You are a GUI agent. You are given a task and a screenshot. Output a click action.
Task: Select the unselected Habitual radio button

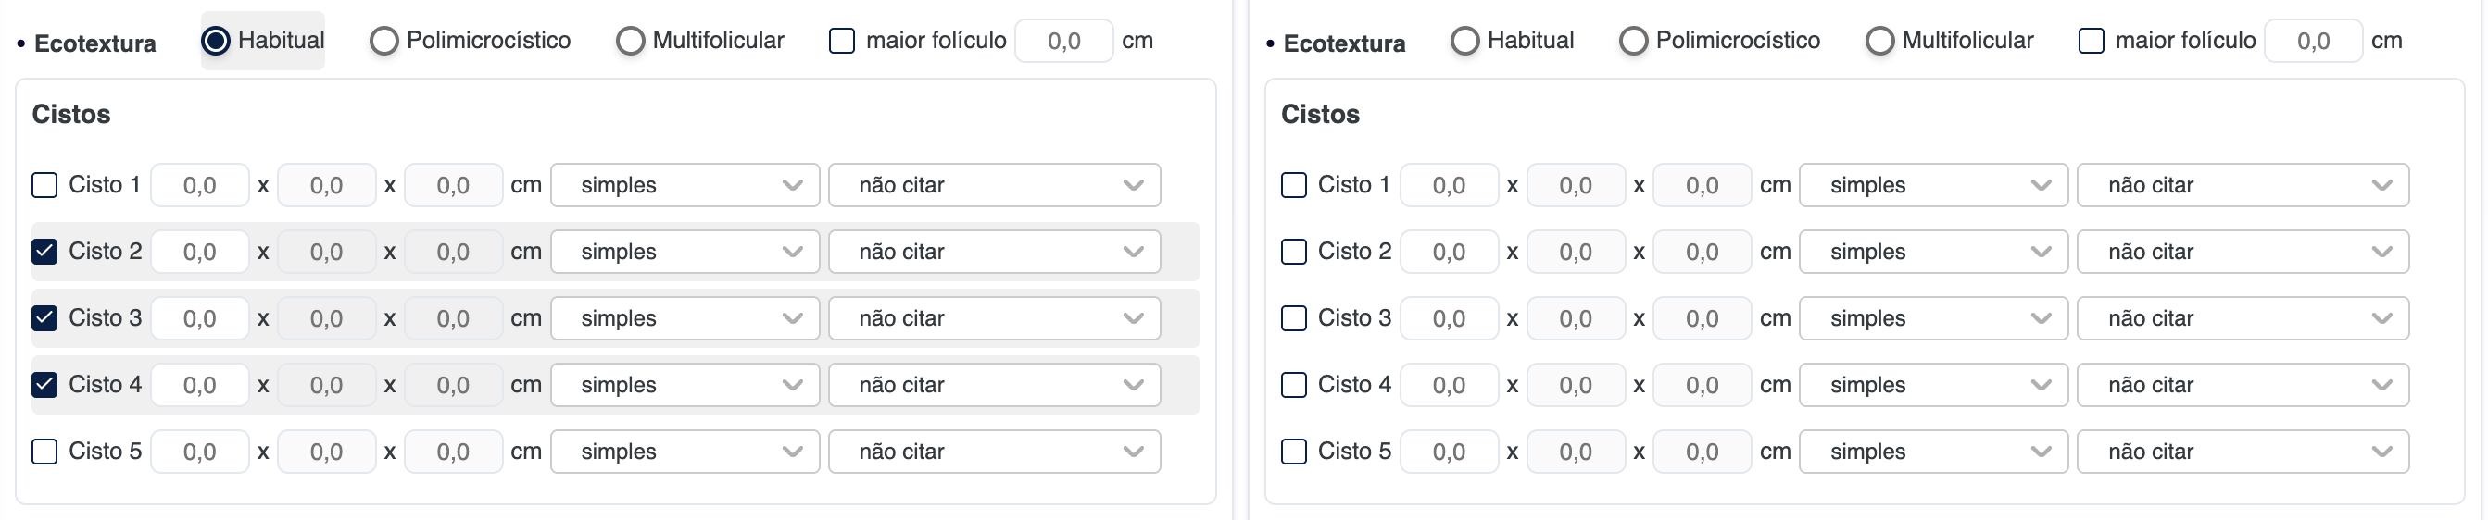click(1464, 41)
